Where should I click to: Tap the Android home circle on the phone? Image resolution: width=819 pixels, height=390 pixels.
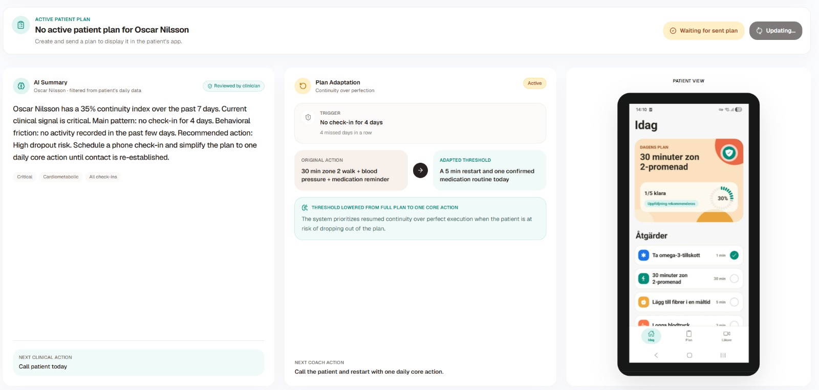[x=689, y=355]
